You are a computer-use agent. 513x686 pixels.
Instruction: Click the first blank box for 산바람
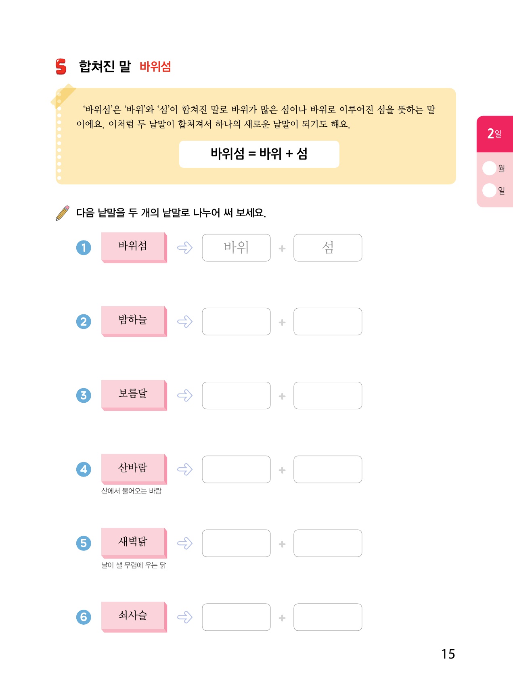pyautogui.click(x=236, y=469)
